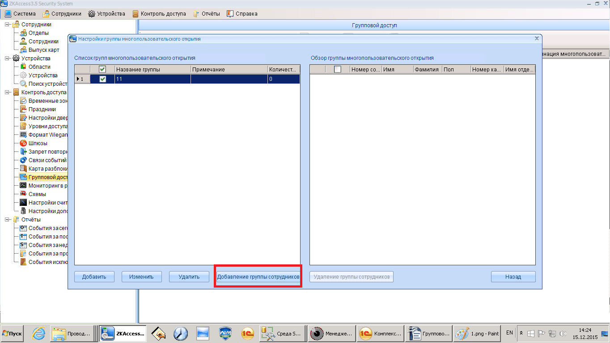Check the select-all box in employee overview header

338,69
